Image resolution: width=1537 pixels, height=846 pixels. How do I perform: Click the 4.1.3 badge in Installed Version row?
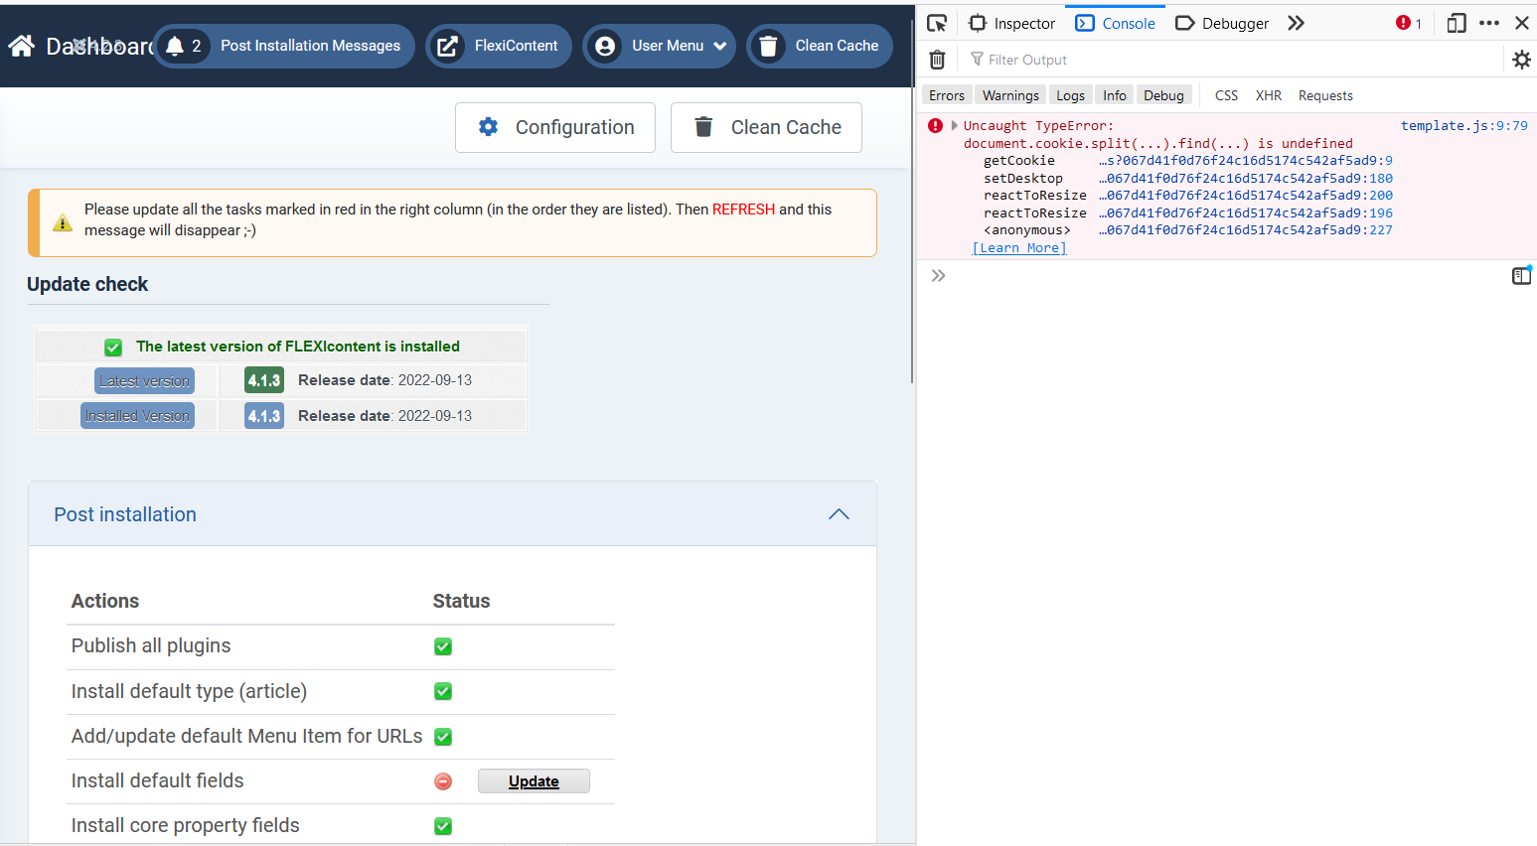pos(264,415)
